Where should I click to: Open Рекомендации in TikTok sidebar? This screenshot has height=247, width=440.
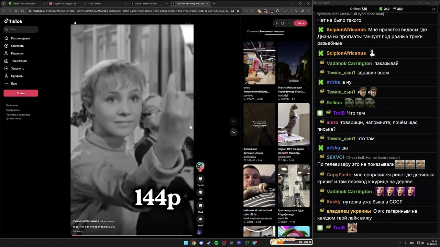pos(17,38)
